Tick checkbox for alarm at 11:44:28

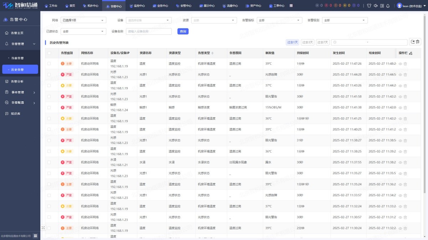pos(49,75)
